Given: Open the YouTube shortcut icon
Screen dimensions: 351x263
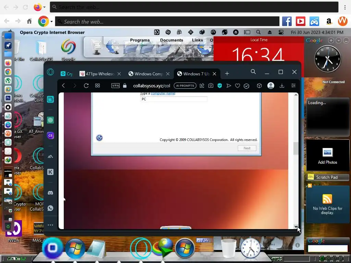Looking at the screenshot, I should pyautogui.click(x=300, y=22).
